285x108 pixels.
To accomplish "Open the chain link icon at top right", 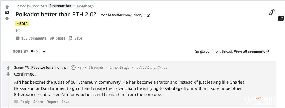I will [x=271, y=13].
